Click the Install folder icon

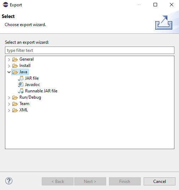point(15,66)
